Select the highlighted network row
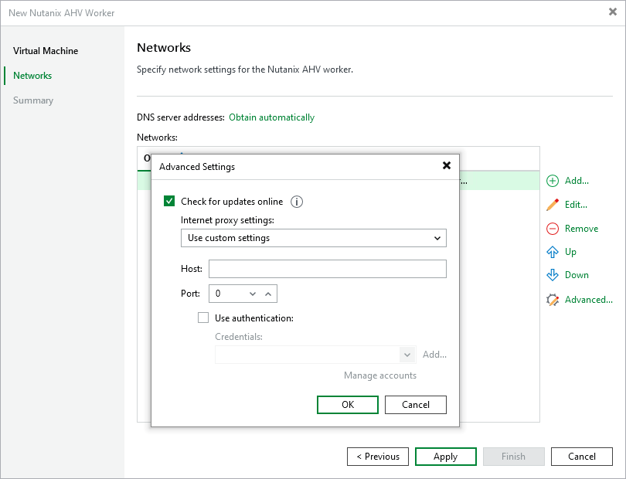This screenshot has width=626, height=479. [x=499, y=181]
